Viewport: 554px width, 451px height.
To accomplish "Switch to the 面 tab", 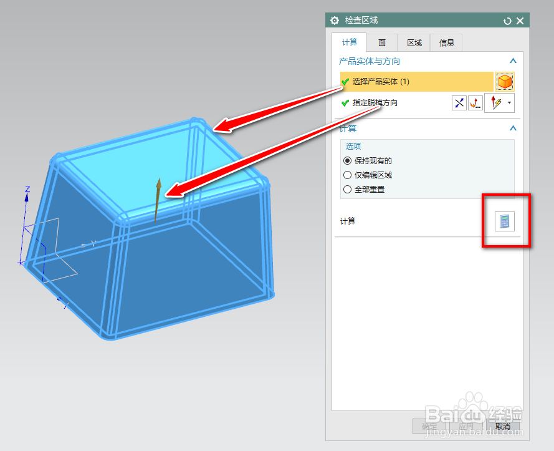I will click(x=382, y=43).
